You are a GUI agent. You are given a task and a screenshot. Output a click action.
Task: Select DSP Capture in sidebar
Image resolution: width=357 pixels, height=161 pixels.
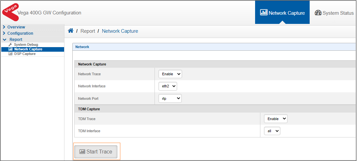[25, 54]
